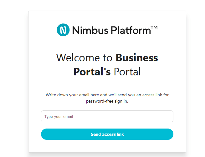This screenshot has width=205, height=157.
Task: Click the word Nimbus in the logo
Action: [x=90, y=30]
